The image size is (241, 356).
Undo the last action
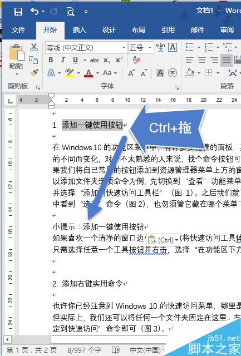coord(35,11)
